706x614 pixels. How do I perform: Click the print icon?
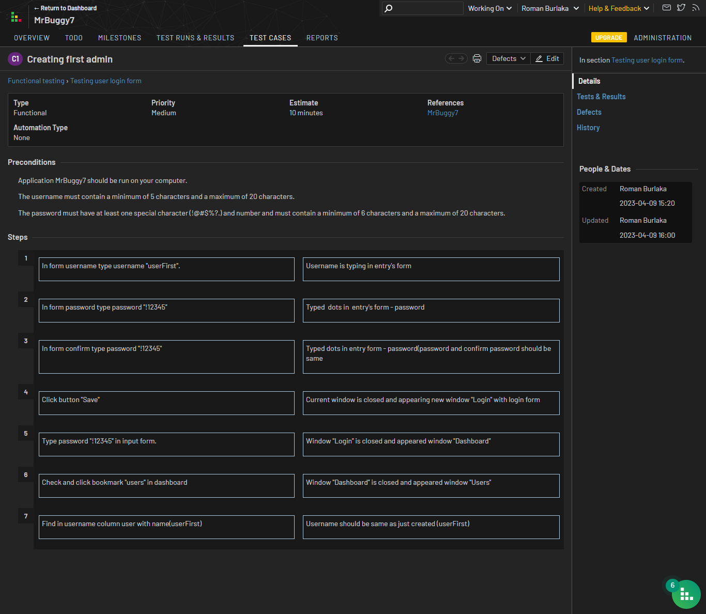(x=477, y=59)
